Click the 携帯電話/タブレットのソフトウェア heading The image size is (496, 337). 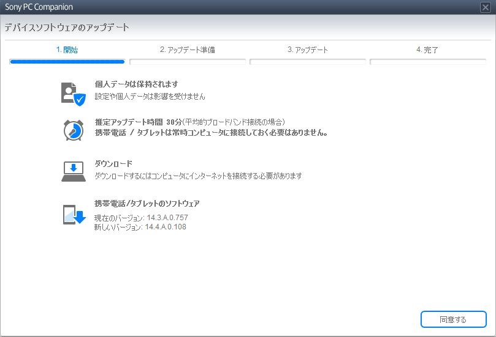(147, 204)
